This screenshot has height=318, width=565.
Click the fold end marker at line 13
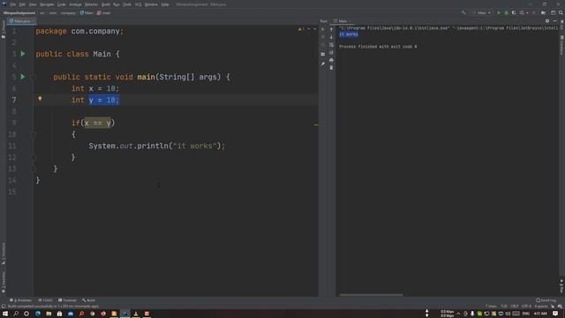click(33, 169)
